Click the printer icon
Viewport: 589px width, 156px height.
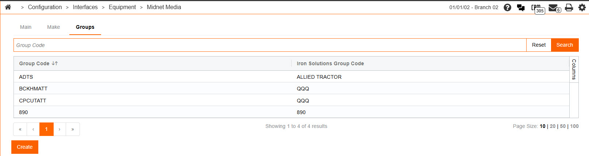(x=569, y=7)
